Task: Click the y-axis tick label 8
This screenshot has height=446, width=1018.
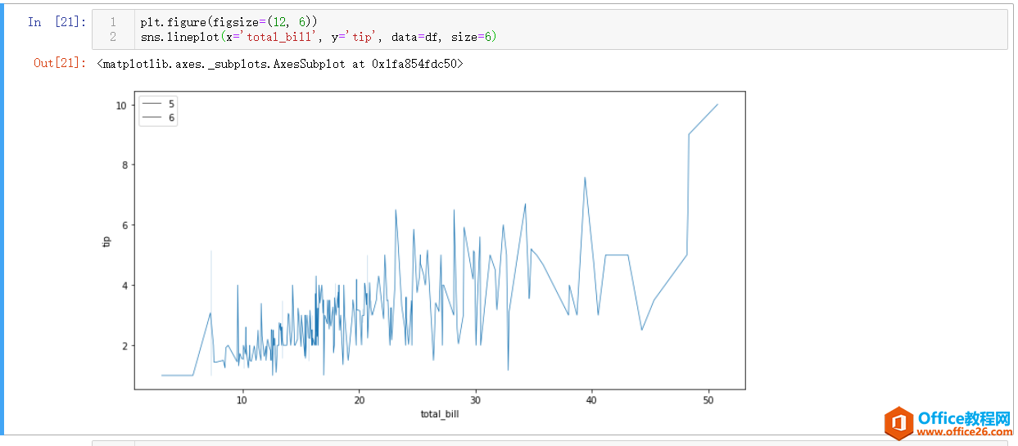Action: click(x=120, y=165)
